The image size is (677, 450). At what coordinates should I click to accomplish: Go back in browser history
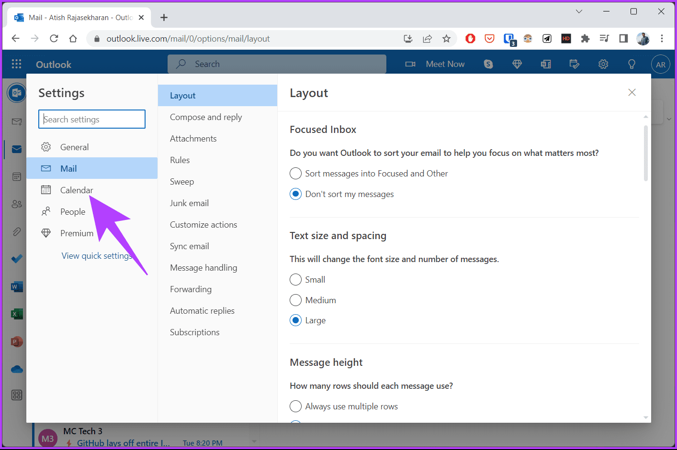15,38
